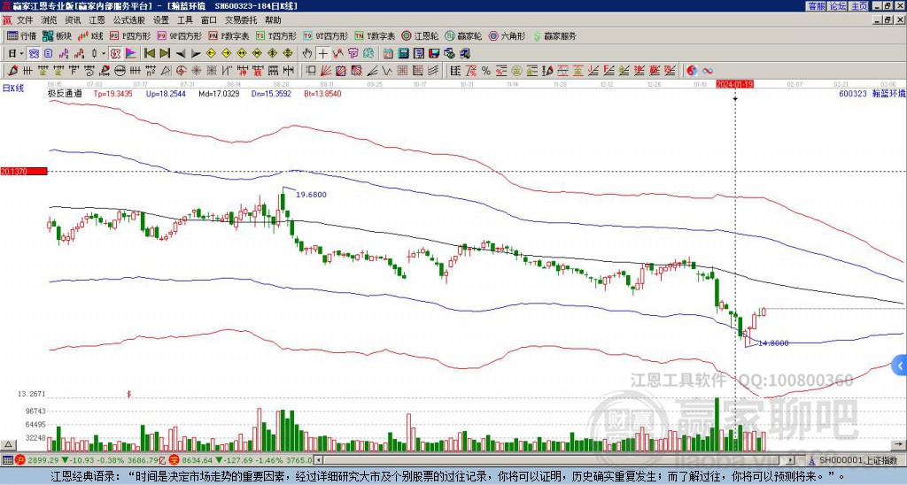Click the yin-yang icon in drawing toolbar

[692, 71]
